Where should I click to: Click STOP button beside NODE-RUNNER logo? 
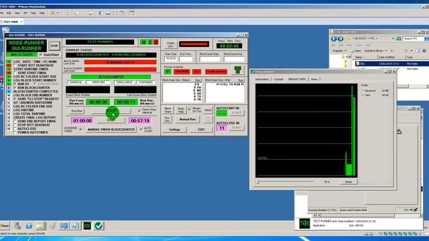54,46
